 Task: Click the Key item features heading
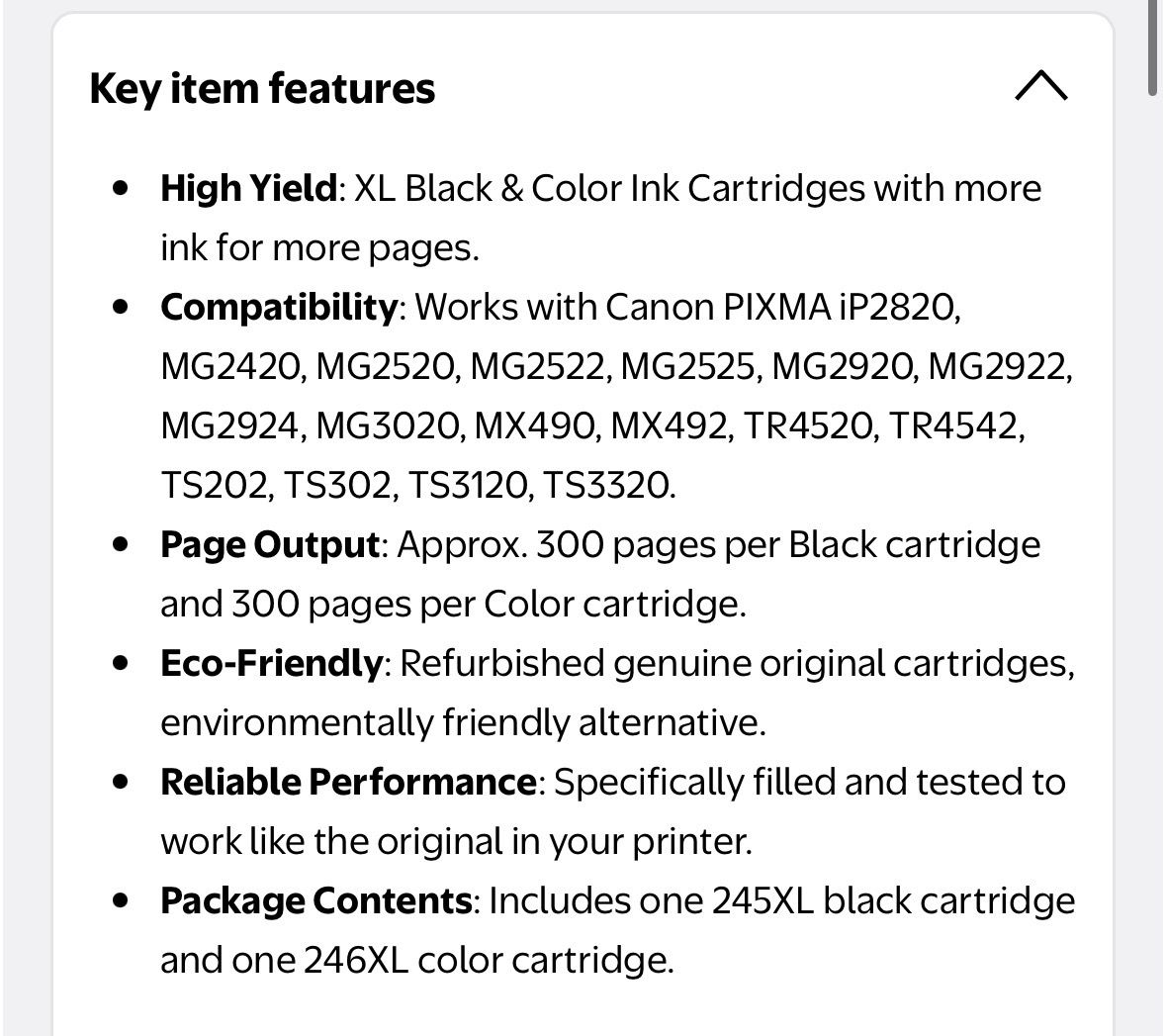[262, 88]
